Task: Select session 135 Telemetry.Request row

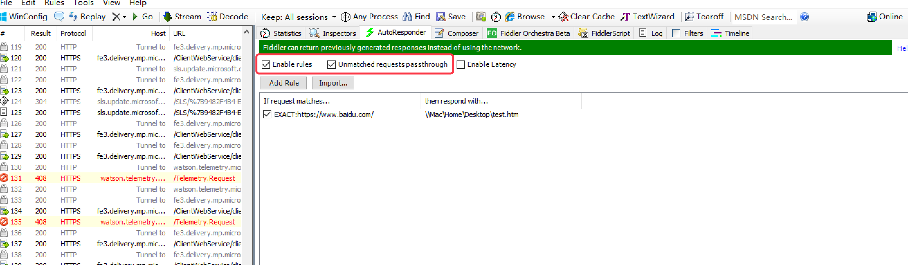Action: tap(121, 222)
